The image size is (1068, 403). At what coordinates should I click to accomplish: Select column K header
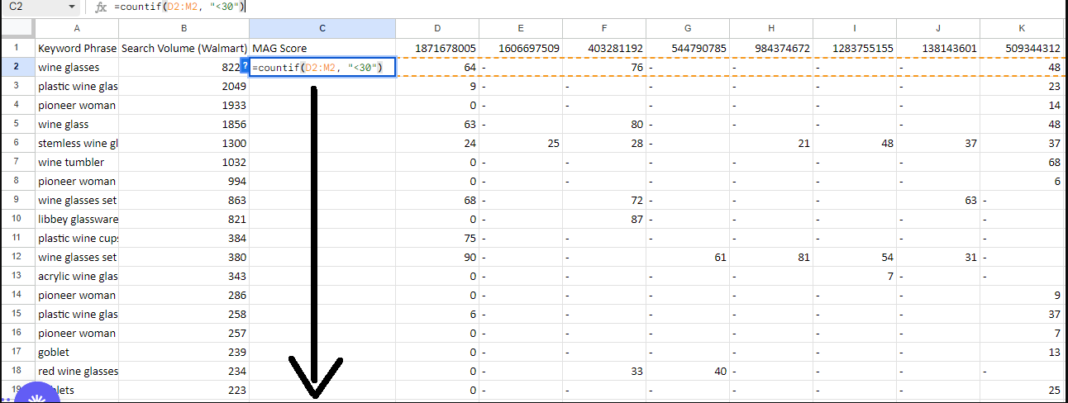1022,28
